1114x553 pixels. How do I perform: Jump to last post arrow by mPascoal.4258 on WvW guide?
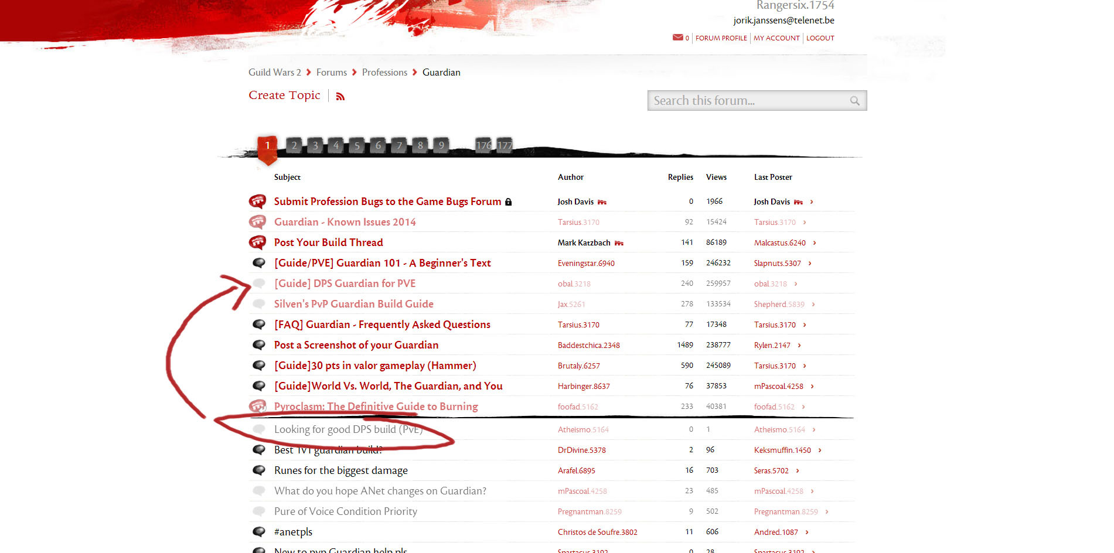812,386
